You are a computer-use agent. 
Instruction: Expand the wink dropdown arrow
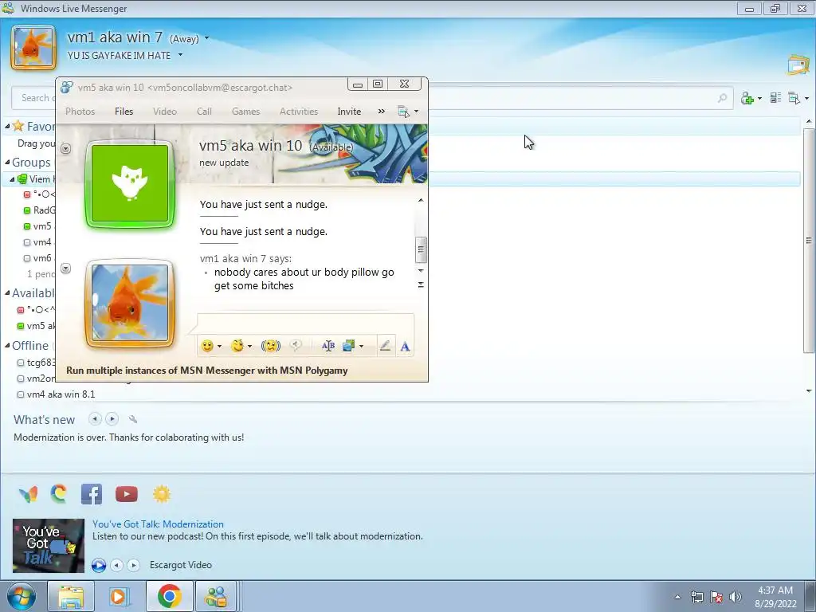[x=249, y=347]
